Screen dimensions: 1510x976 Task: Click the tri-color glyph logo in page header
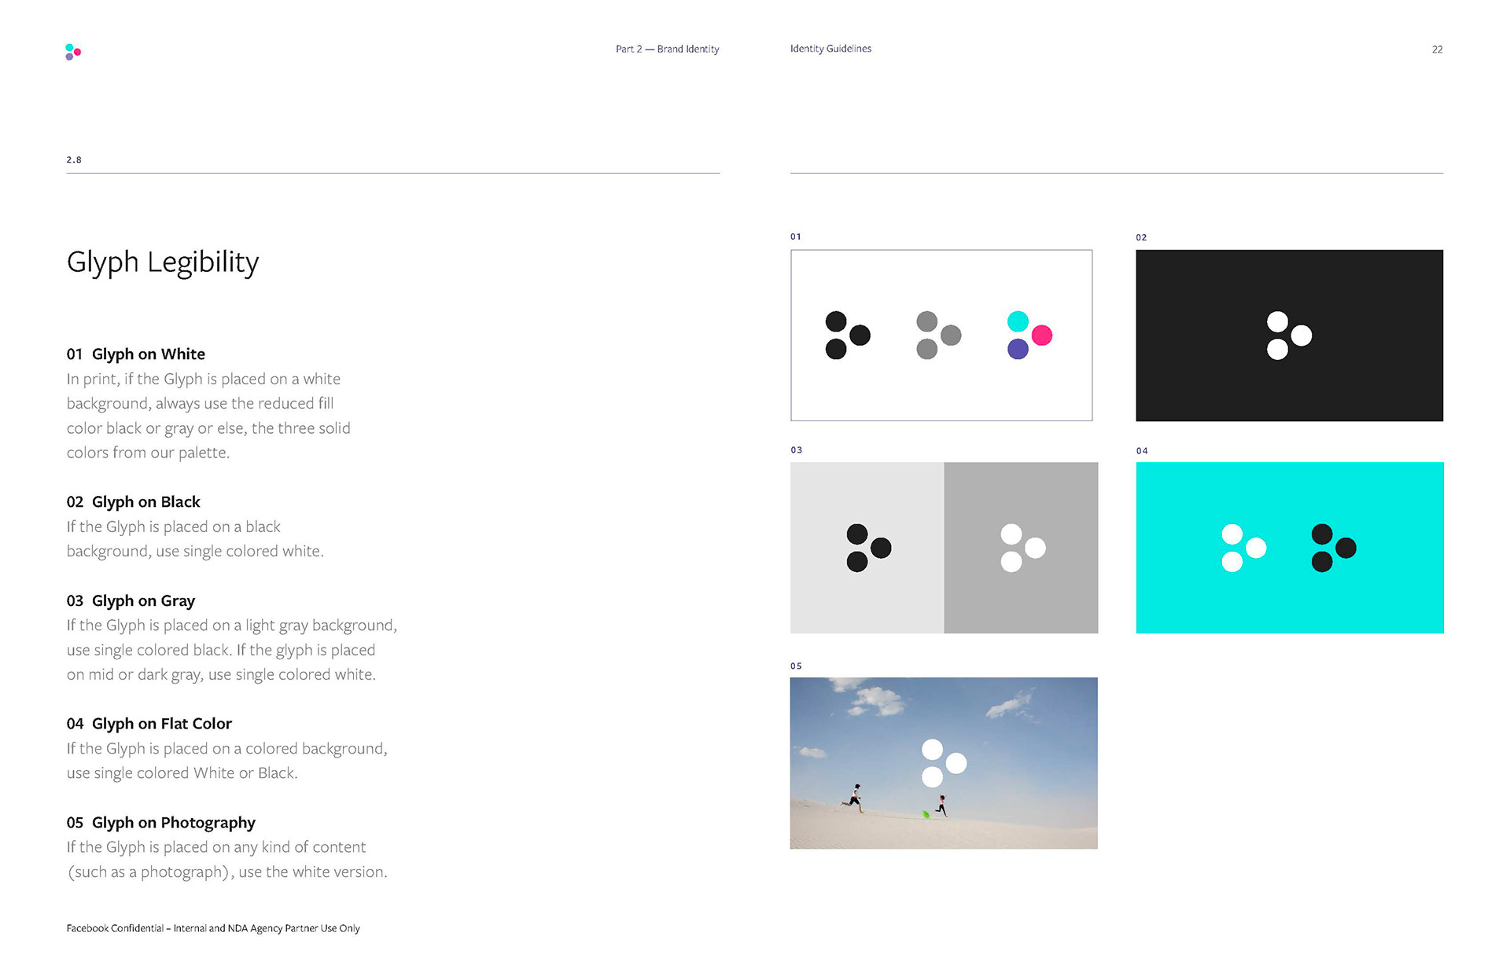[x=73, y=52]
